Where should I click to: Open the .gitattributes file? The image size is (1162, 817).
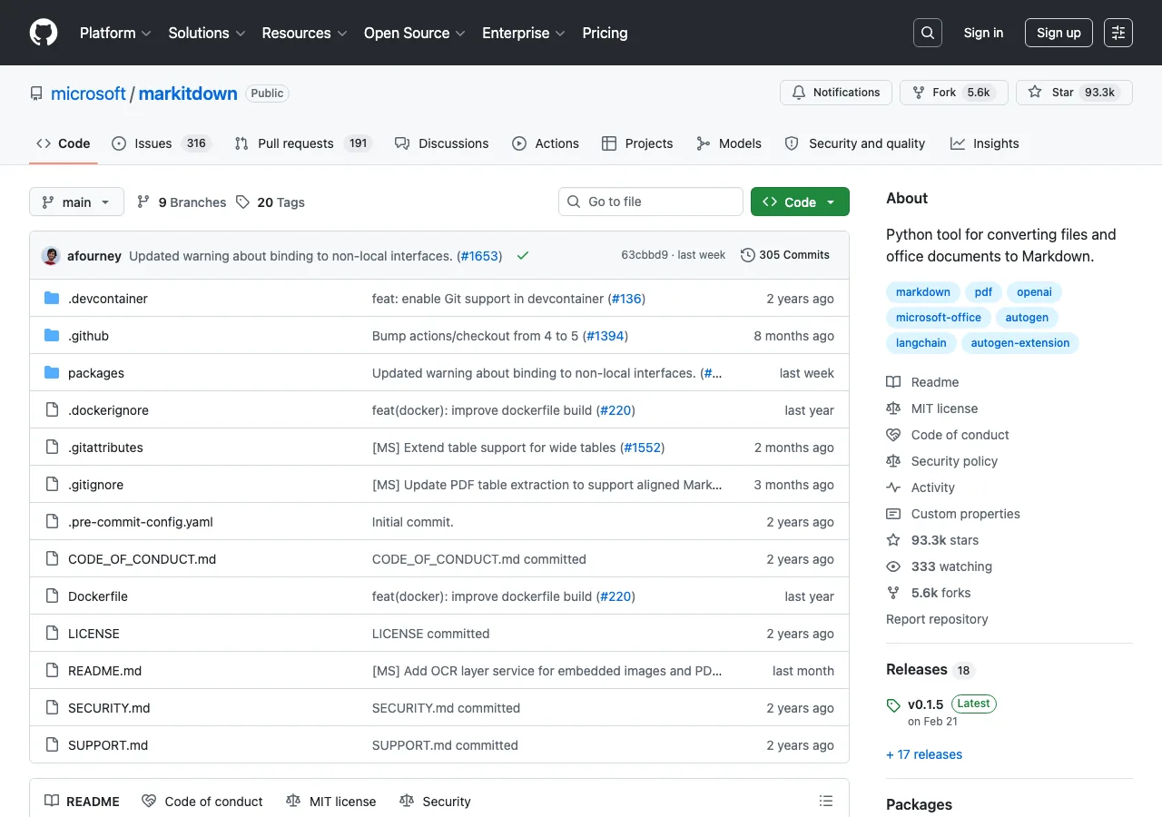(105, 448)
